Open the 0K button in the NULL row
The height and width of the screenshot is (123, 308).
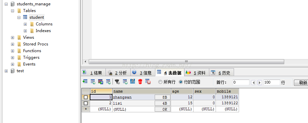click(163, 109)
